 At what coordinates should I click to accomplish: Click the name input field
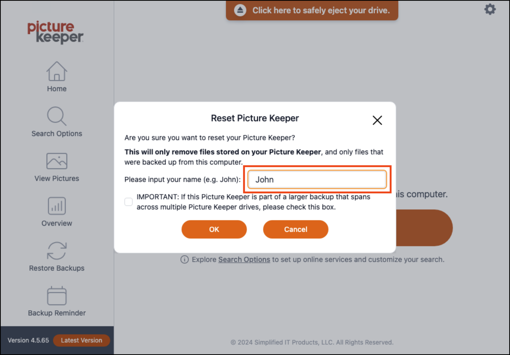pyautogui.click(x=317, y=179)
